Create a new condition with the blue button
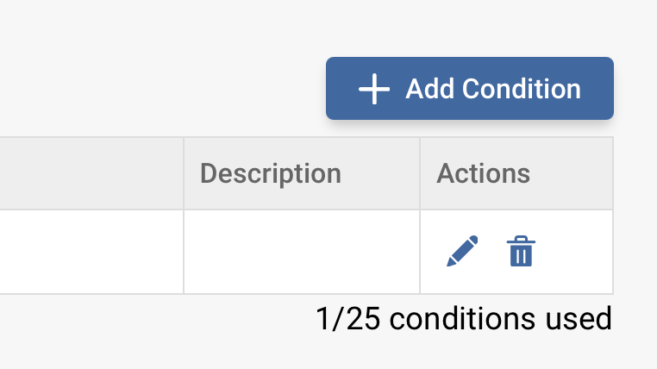Image resolution: width=657 pixels, height=369 pixels. point(469,89)
